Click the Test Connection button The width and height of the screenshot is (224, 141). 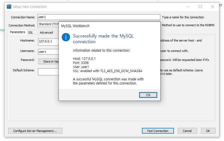pyautogui.click(x=158, y=131)
